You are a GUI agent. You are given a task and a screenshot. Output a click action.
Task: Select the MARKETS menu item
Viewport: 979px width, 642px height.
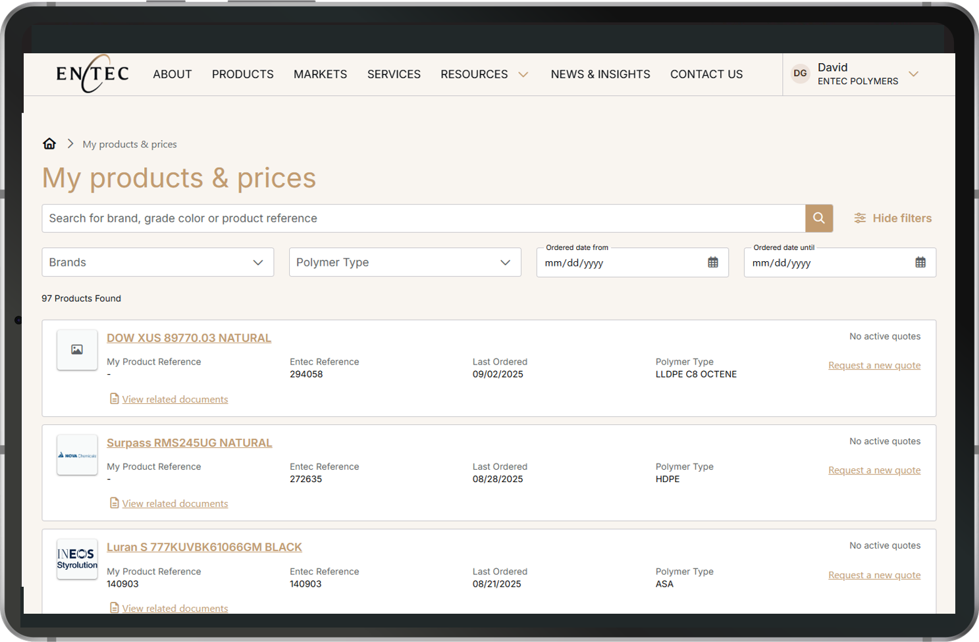point(320,74)
